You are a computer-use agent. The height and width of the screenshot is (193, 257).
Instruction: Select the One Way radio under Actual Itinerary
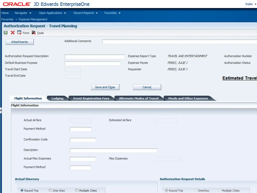50,190
